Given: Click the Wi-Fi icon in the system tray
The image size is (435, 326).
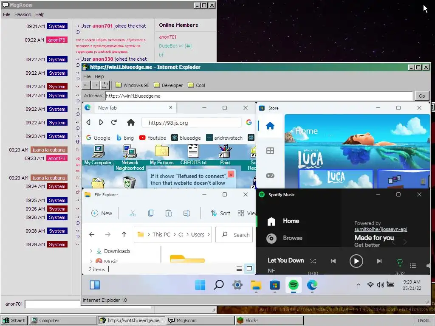Looking at the screenshot, I should (370, 285).
